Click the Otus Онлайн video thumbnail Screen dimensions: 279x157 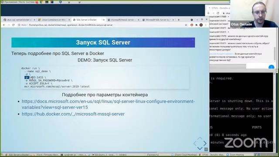(255, 14)
